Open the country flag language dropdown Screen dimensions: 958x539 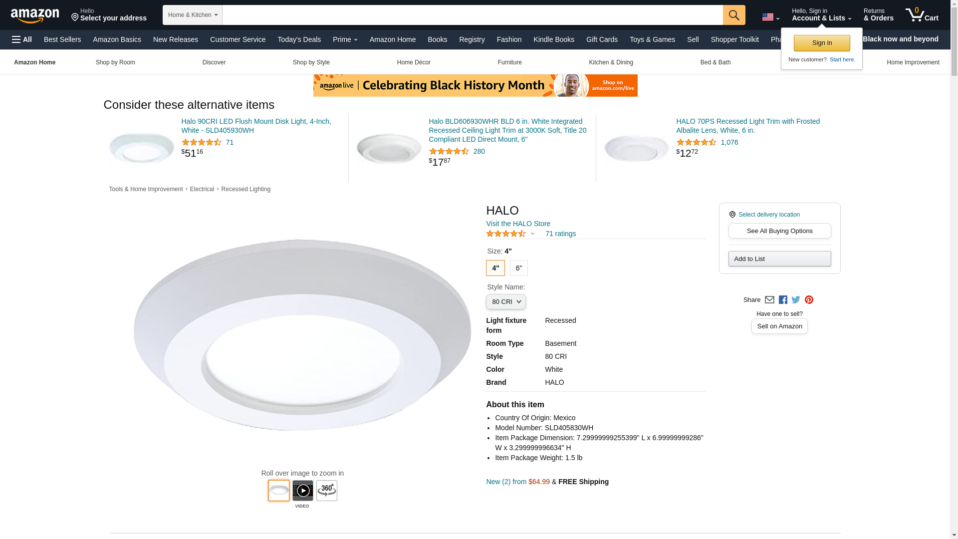point(770,17)
